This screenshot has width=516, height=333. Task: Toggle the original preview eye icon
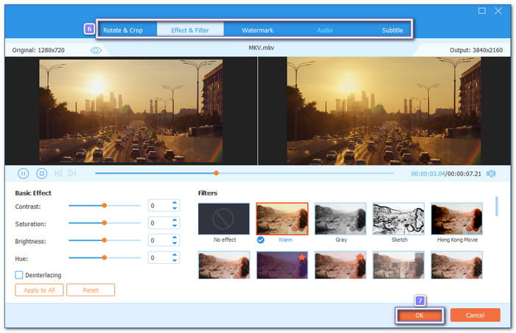[x=96, y=50]
